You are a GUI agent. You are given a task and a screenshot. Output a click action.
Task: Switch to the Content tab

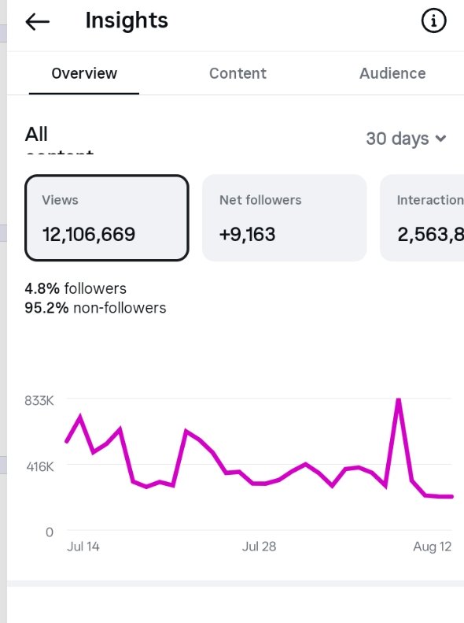[238, 73]
